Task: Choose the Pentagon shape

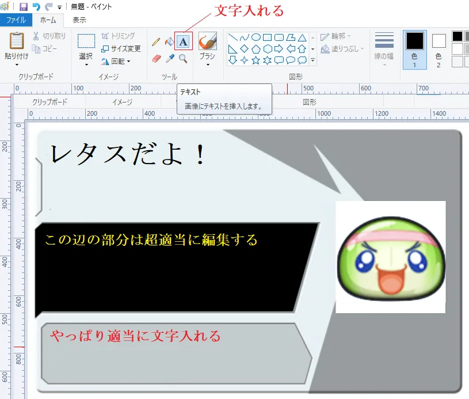Action: (256, 49)
